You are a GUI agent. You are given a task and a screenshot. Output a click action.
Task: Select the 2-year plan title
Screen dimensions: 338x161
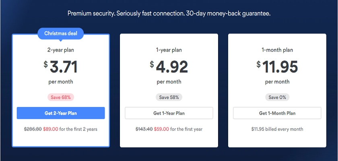61,50
